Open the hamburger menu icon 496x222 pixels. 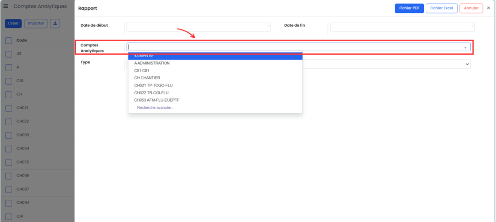tap(6, 7)
